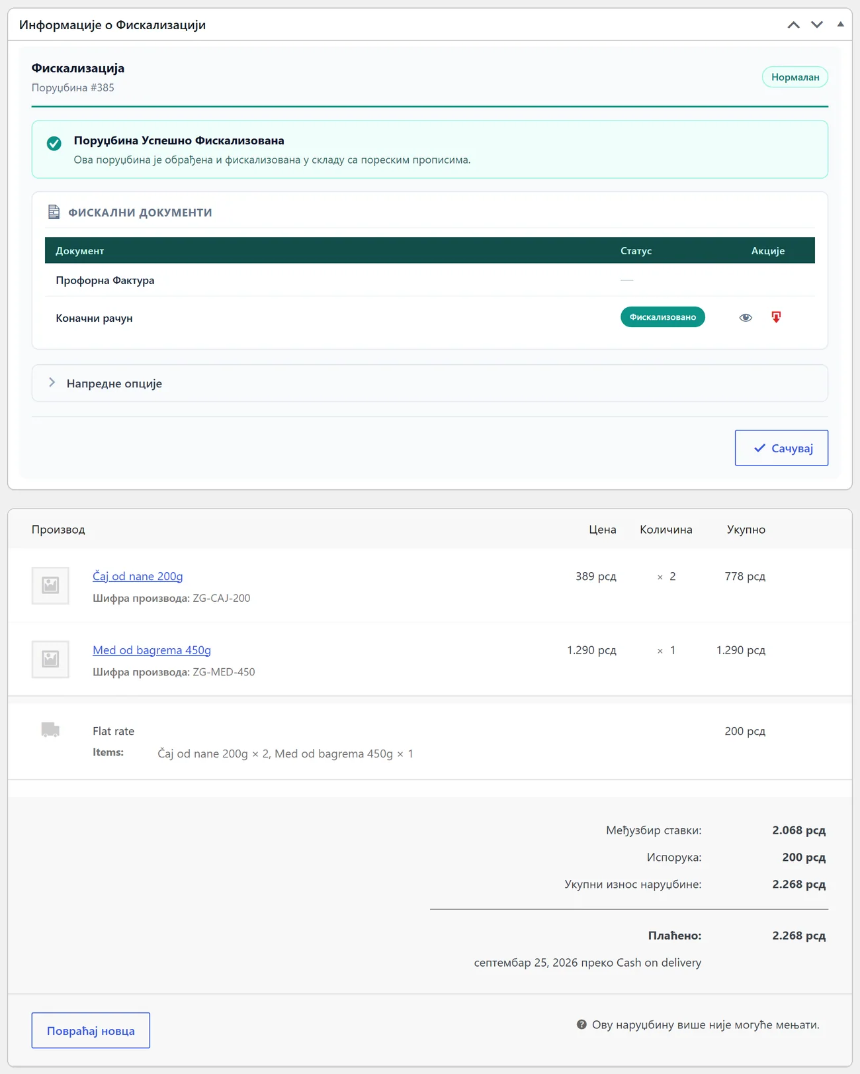Screen dimensions: 860x1074
Task: Click the 778 рсд line total
Action: pos(745,576)
